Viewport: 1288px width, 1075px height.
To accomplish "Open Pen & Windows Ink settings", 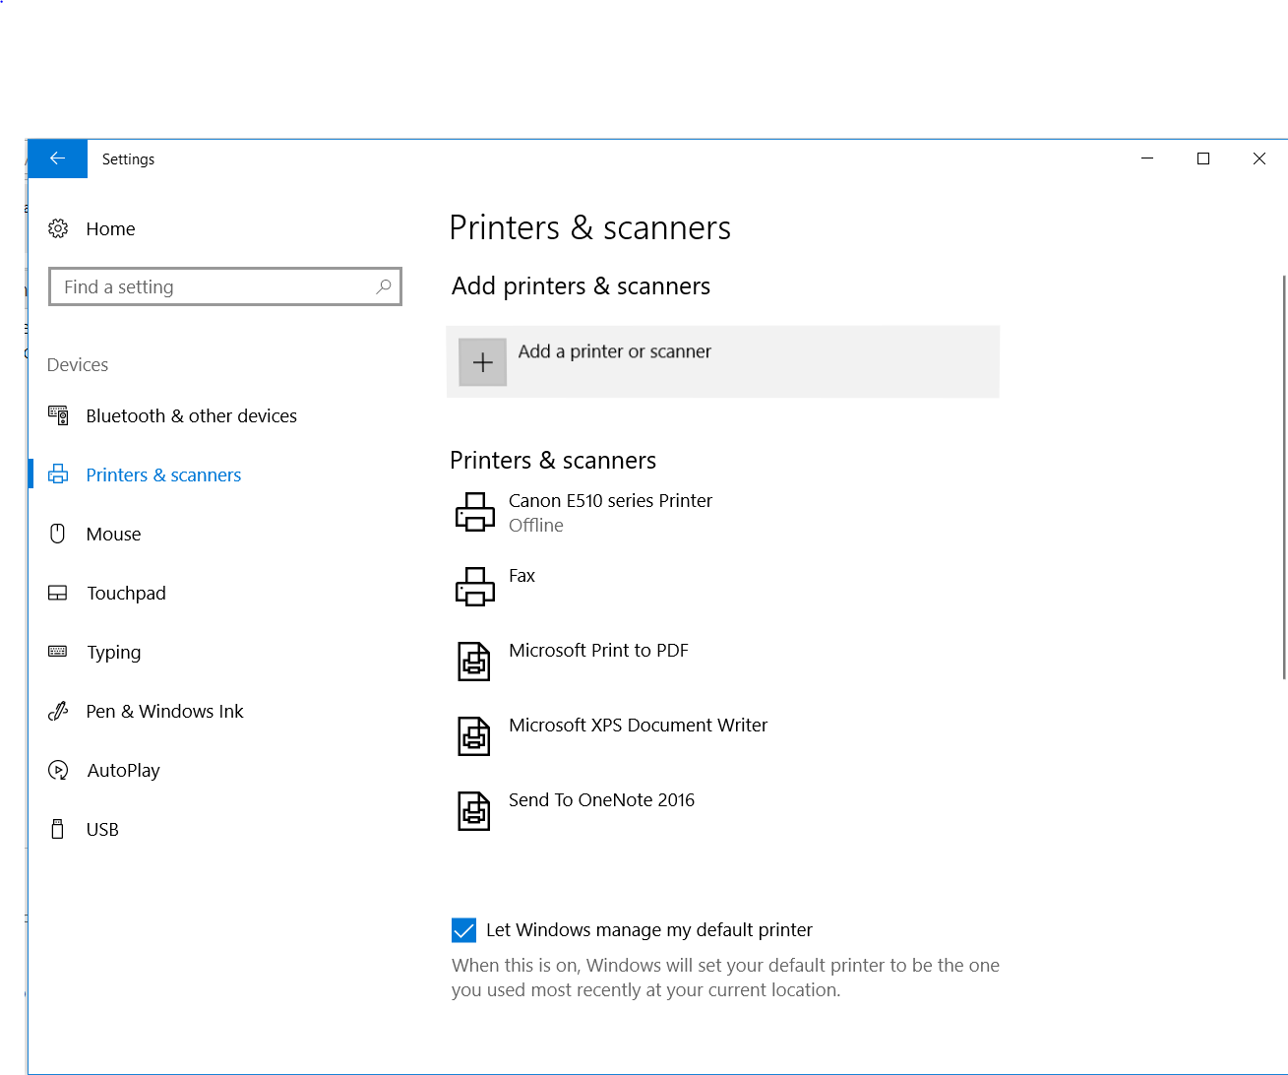I will coord(164,711).
